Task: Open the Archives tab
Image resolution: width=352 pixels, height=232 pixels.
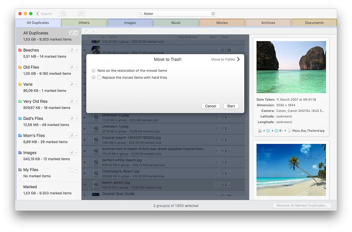Action: 268,23
